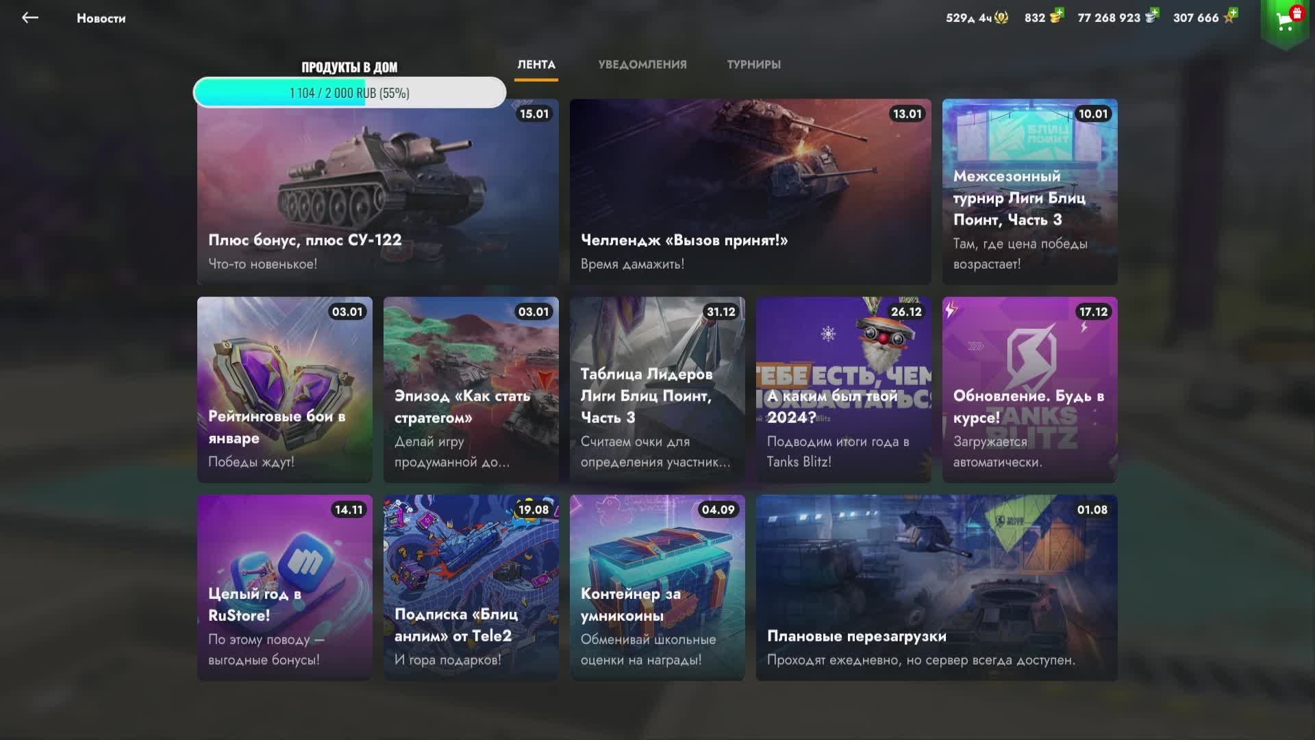1315x740 pixels.
Task: Click text Проходят ежедневно, но сервер всегда доступен
Action: (x=921, y=660)
